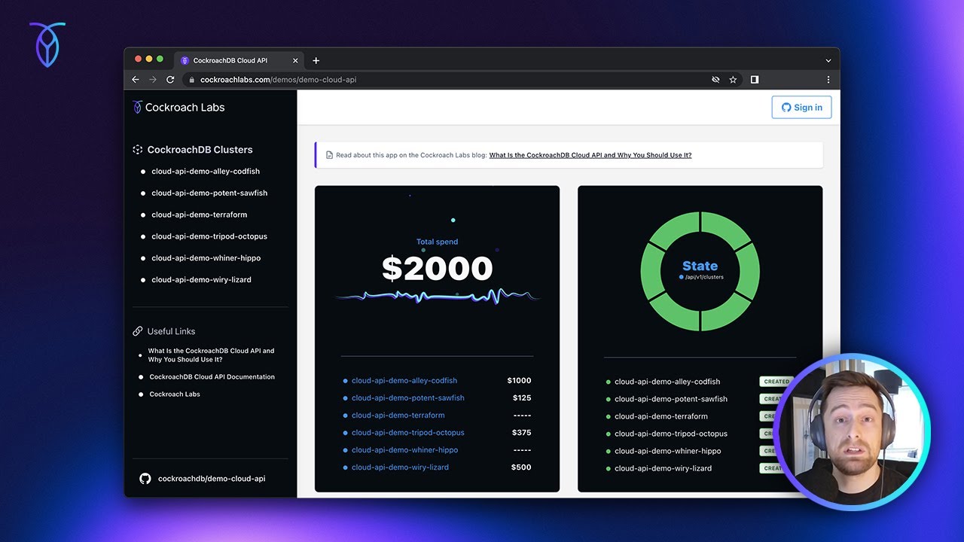
Task: Click the document icon in blog notice
Action: (x=329, y=155)
